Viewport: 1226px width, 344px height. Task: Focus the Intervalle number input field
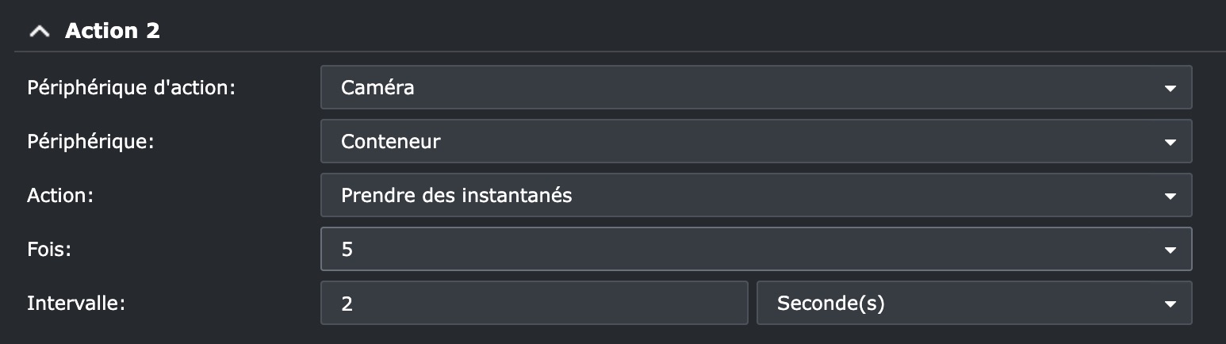click(534, 303)
